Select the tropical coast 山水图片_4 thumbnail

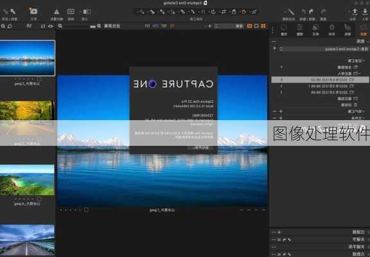pyautogui.click(x=27, y=180)
